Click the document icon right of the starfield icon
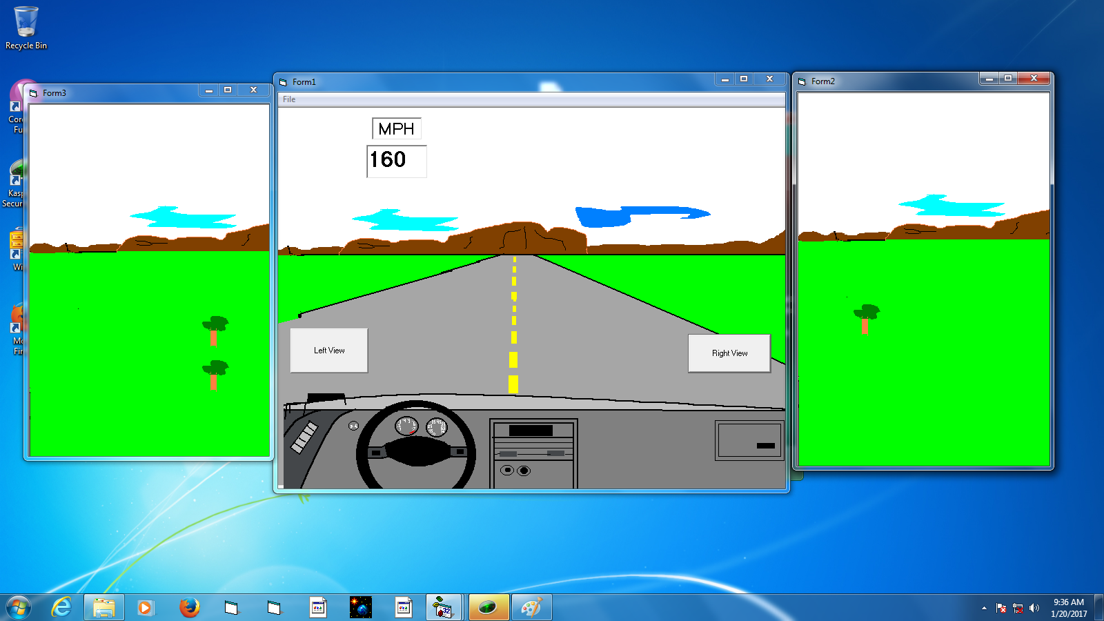1104x621 pixels. click(403, 608)
